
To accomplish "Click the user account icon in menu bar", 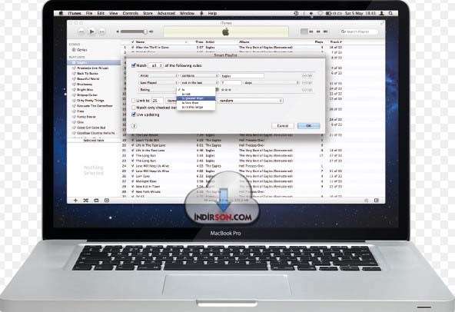I will (x=382, y=13).
